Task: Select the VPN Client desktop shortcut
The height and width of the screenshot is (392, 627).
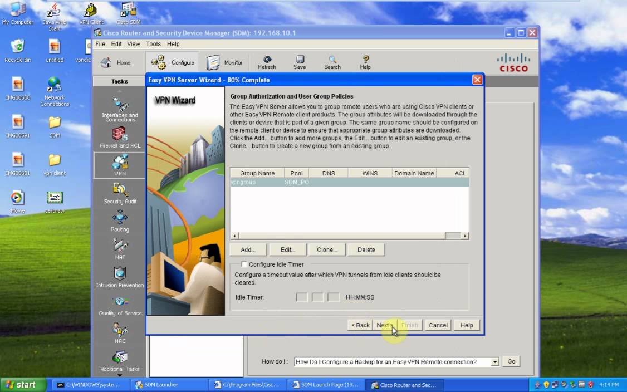Action: (x=91, y=13)
